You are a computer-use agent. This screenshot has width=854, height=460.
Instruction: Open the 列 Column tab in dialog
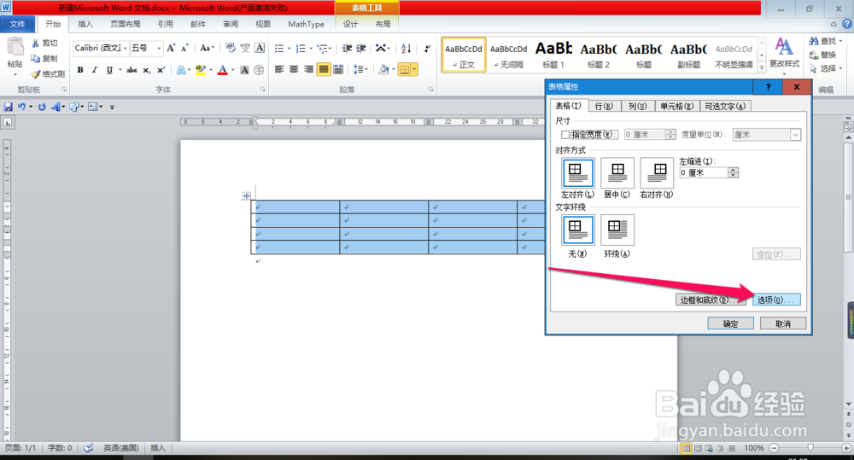pyautogui.click(x=637, y=106)
